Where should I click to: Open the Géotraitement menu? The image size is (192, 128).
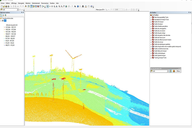pos(36,3)
